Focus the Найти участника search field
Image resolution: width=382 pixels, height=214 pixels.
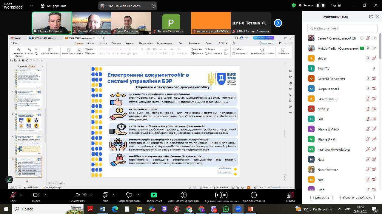(x=342, y=29)
